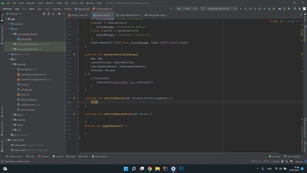Collapse the drawable folder

[x=12, y=64]
